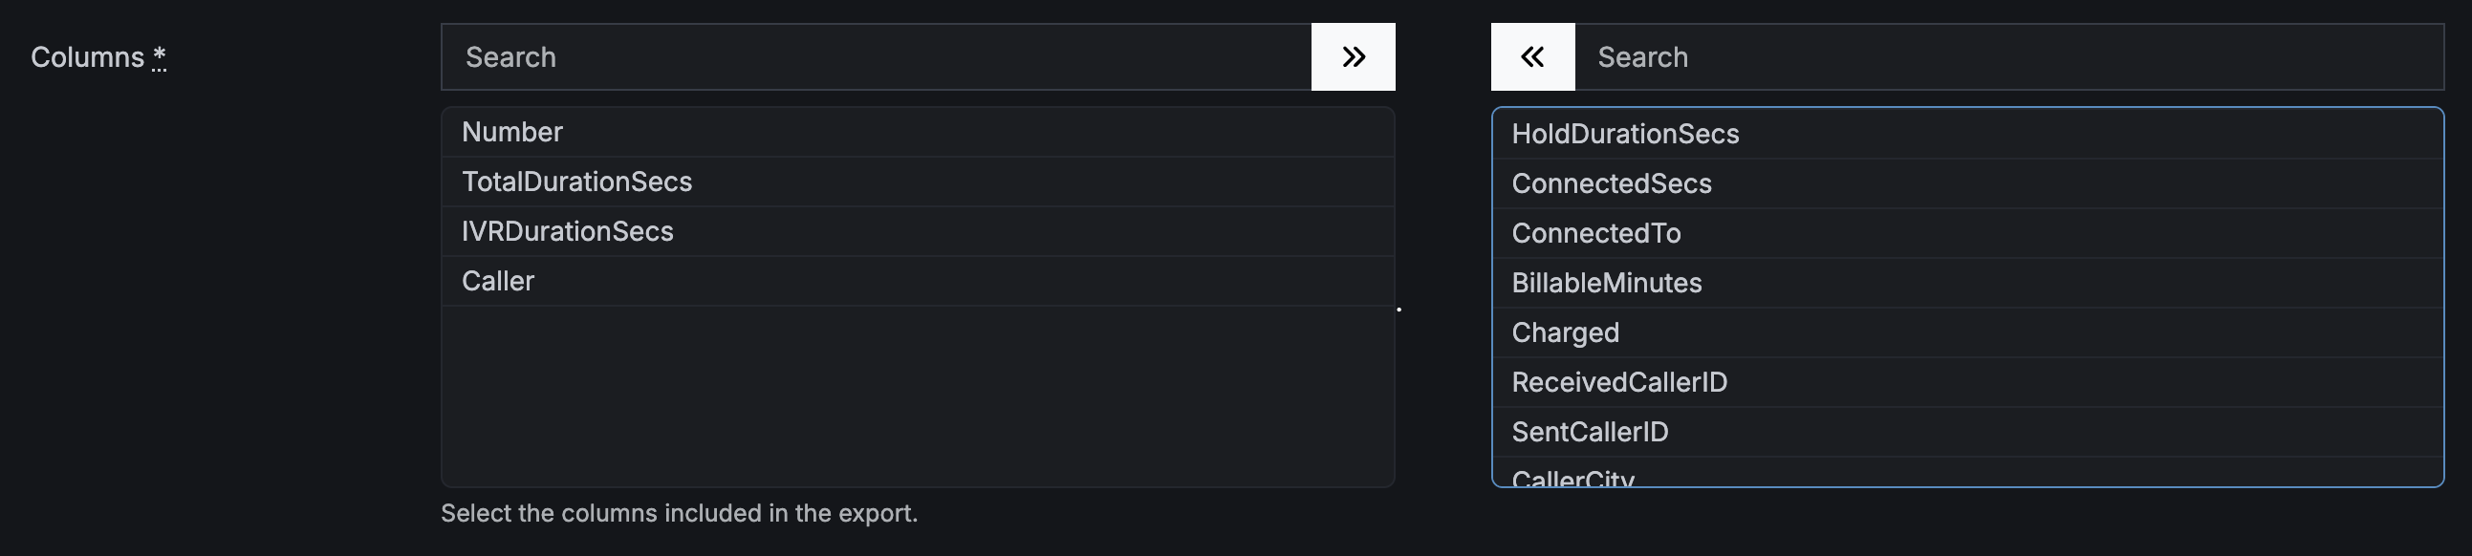Screen dimensions: 2472x556
Task: Focus the right columns Search field
Action: point(2008,56)
